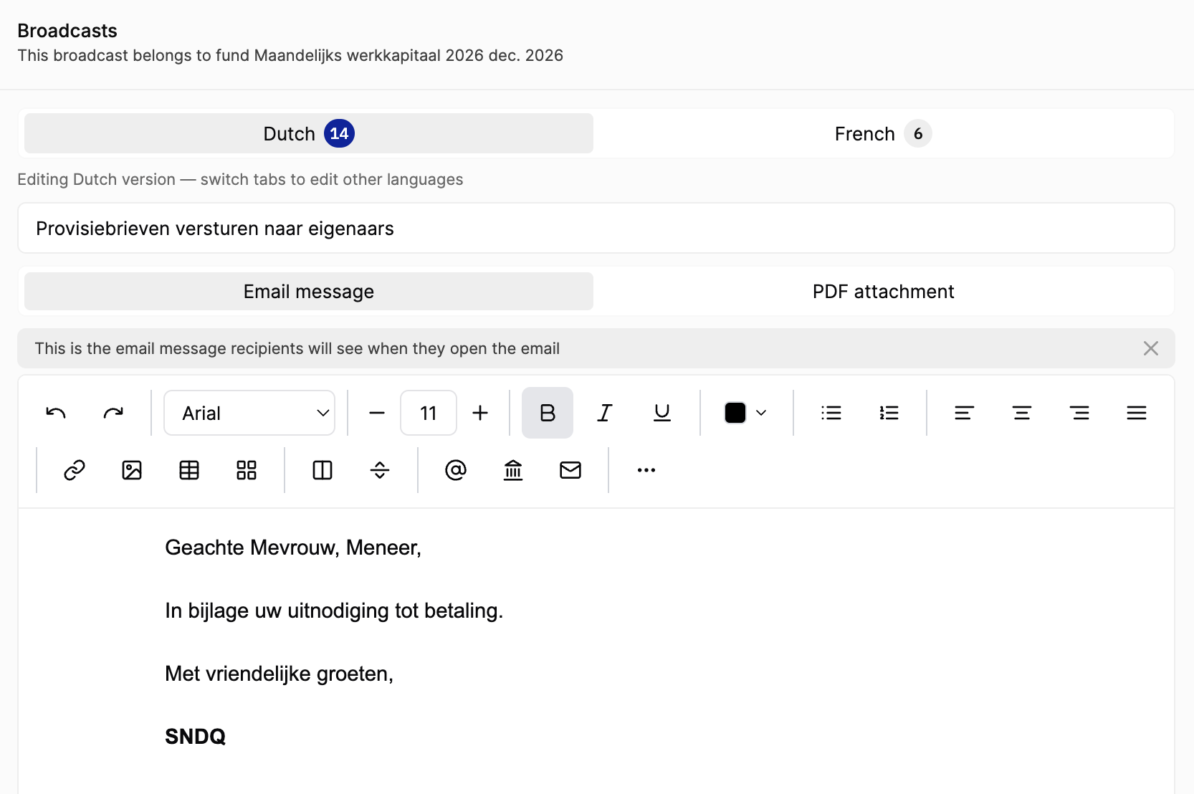
Task: Increase font size with plus button
Action: point(480,413)
